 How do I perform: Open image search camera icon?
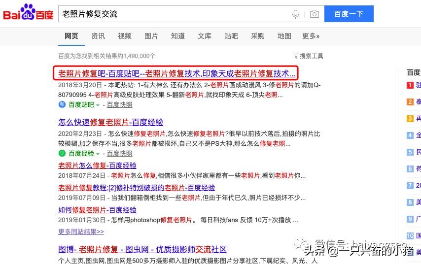pos(314,14)
